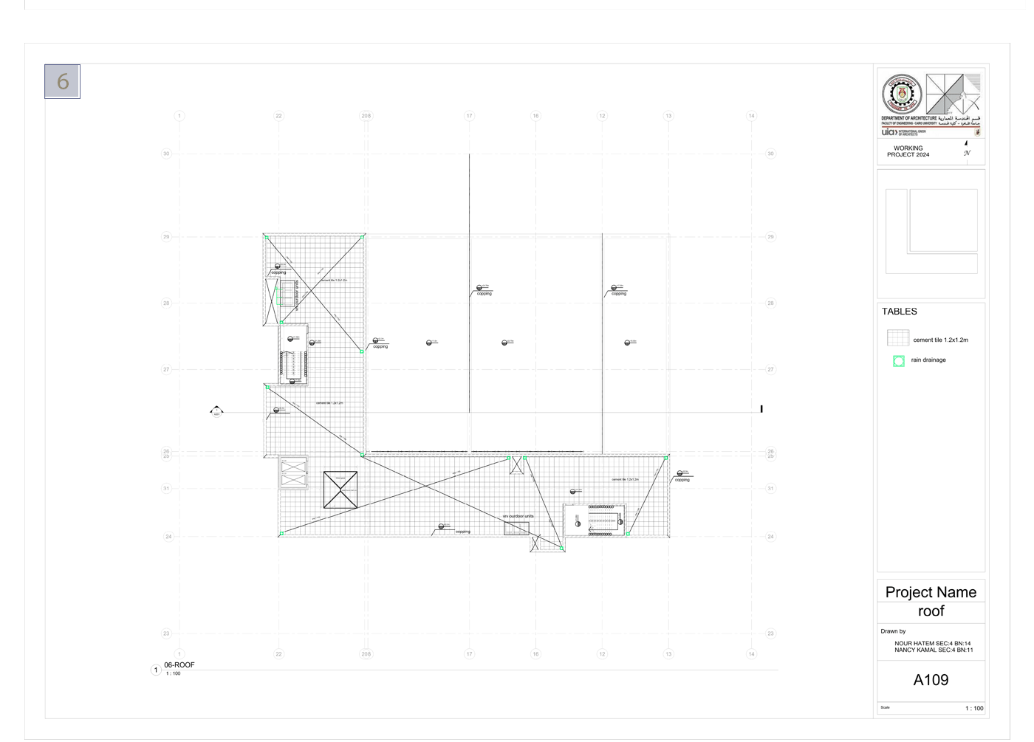Click grid bubble 17 in the top row
The width and height of the screenshot is (1034, 742).
coord(469,116)
